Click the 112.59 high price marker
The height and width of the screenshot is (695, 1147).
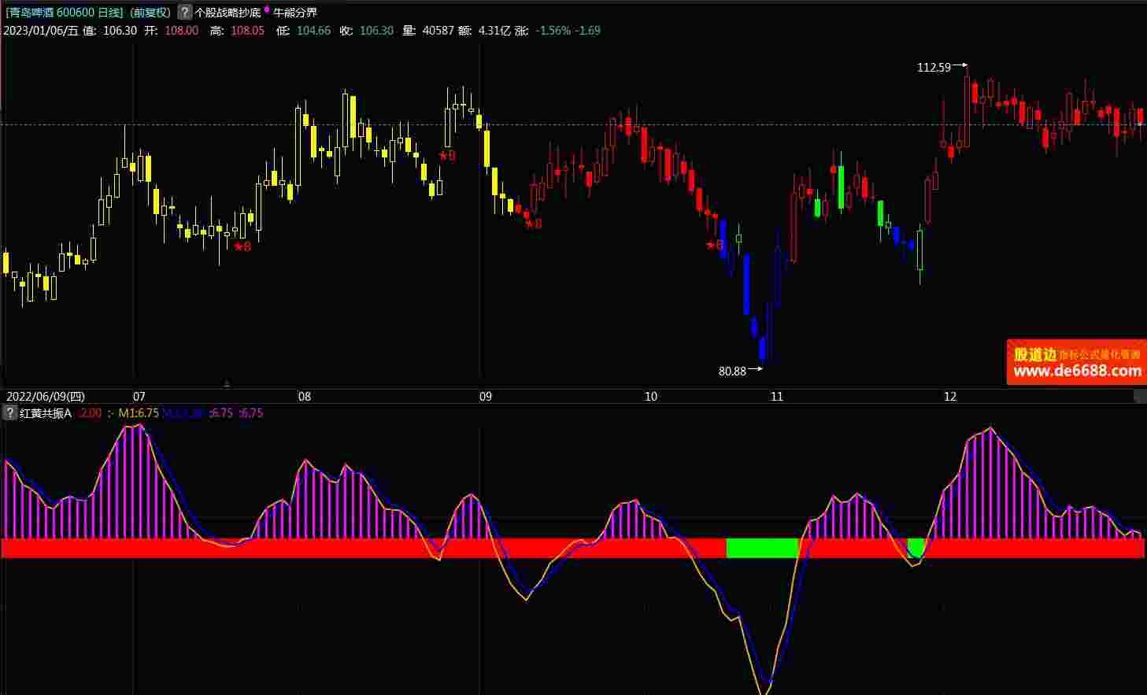(934, 68)
